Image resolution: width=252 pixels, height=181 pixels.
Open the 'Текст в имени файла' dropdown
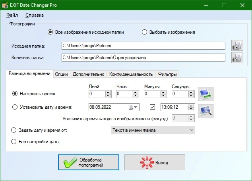153,130
